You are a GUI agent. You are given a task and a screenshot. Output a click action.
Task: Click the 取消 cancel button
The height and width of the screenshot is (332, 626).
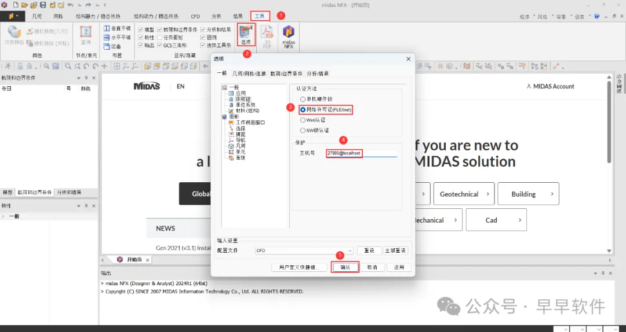(372, 267)
